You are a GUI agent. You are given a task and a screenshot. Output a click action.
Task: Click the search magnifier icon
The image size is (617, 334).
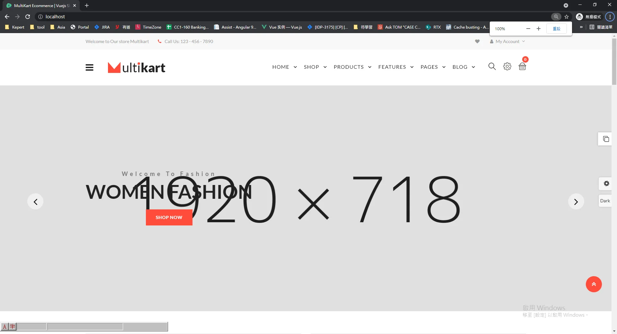[492, 66]
